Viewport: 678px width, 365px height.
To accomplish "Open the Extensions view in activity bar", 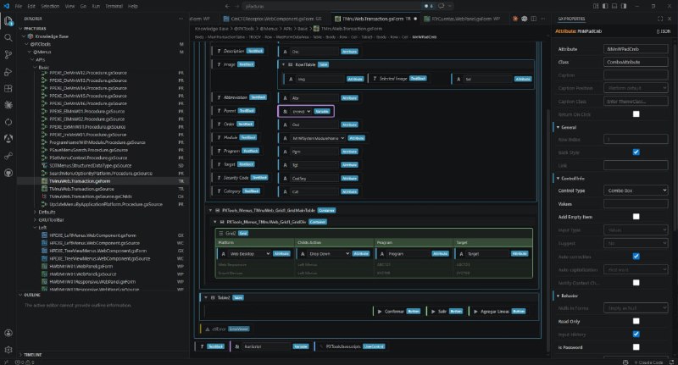I will coord(8,89).
